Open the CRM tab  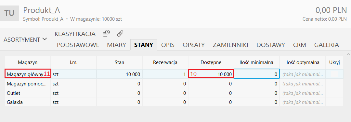coord(300,45)
